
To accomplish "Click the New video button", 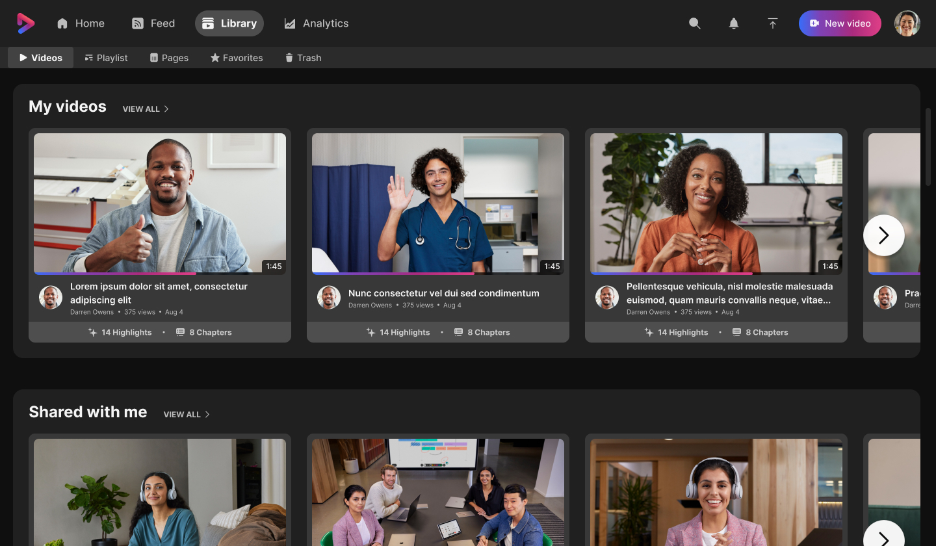I will (x=840, y=23).
